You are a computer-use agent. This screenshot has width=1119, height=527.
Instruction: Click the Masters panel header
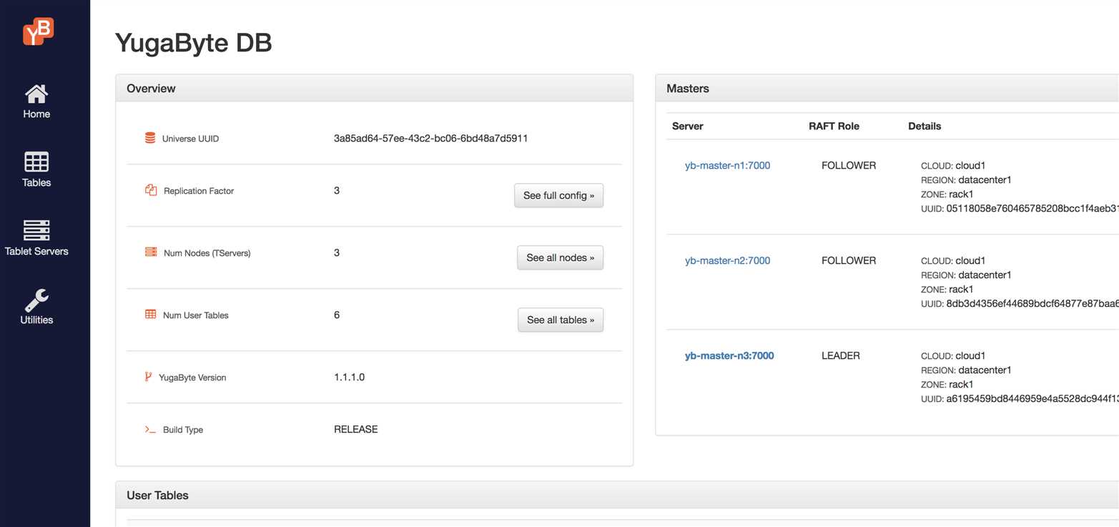point(887,88)
